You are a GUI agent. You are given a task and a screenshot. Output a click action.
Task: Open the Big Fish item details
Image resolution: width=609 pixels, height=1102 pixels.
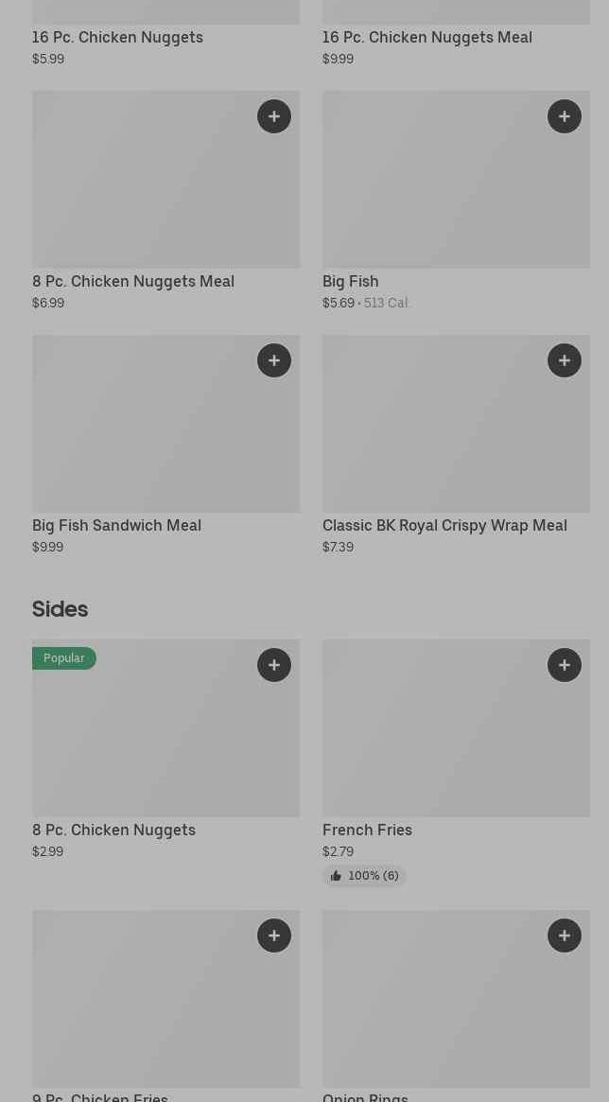pos(350,282)
